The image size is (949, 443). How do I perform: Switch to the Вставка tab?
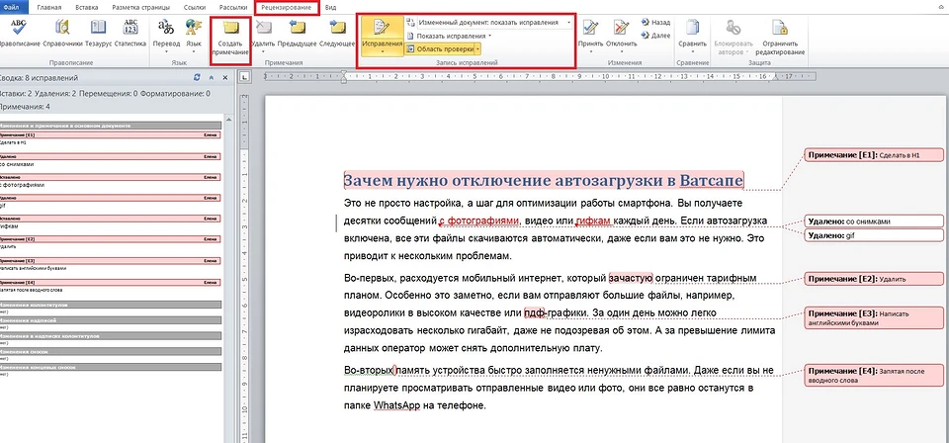click(88, 7)
